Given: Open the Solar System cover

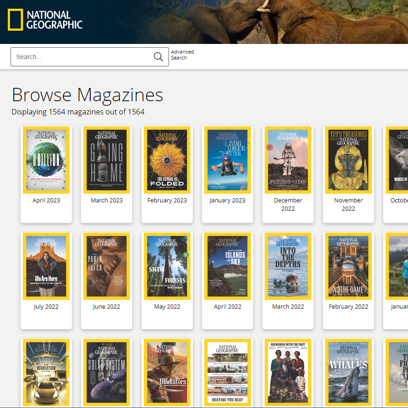Looking at the screenshot, I should pos(107,372).
